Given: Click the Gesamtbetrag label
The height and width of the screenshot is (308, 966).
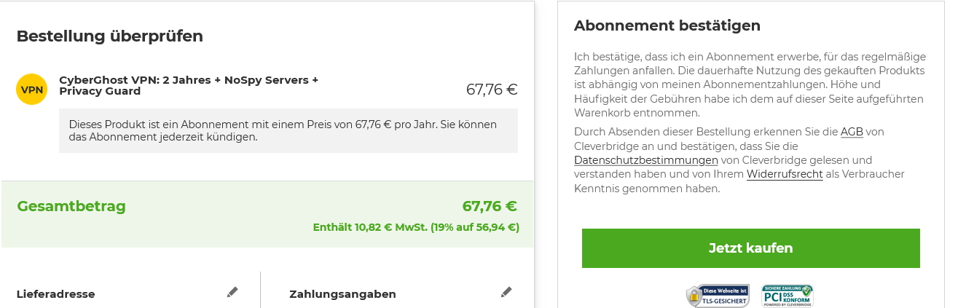Looking at the screenshot, I should point(71,206).
